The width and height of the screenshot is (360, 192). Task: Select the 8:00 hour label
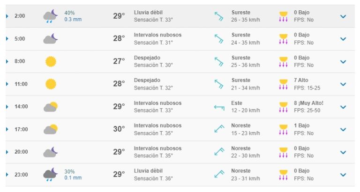(20, 61)
